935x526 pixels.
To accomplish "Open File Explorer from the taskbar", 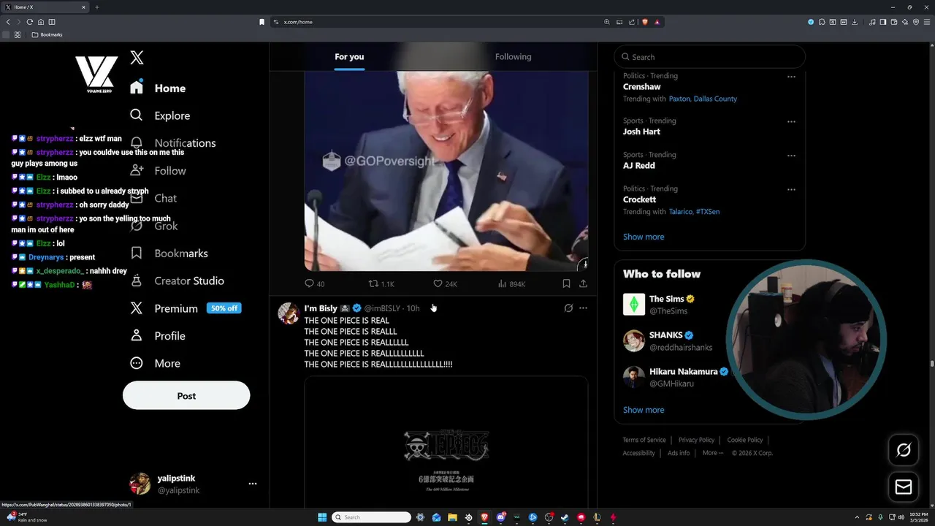I will pos(452,517).
